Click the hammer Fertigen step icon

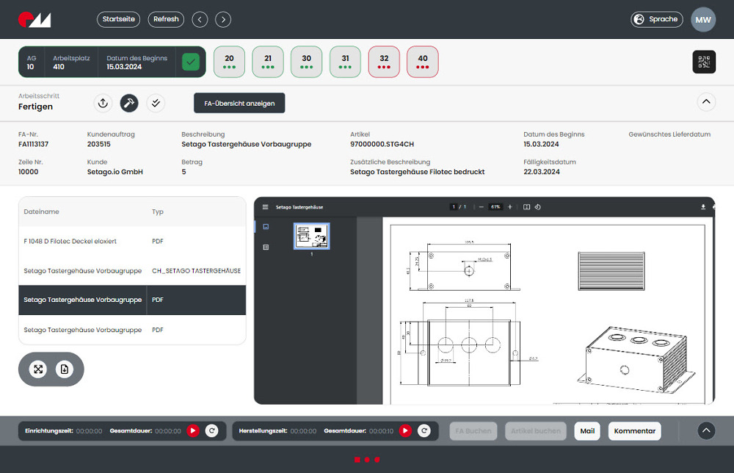[x=129, y=104]
